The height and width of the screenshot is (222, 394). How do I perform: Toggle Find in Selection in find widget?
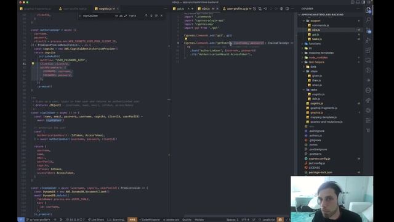point(156,16)
